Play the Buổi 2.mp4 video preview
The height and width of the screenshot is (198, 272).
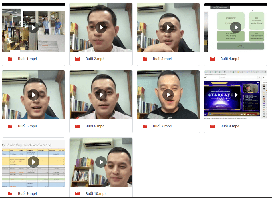click(101, 27)
